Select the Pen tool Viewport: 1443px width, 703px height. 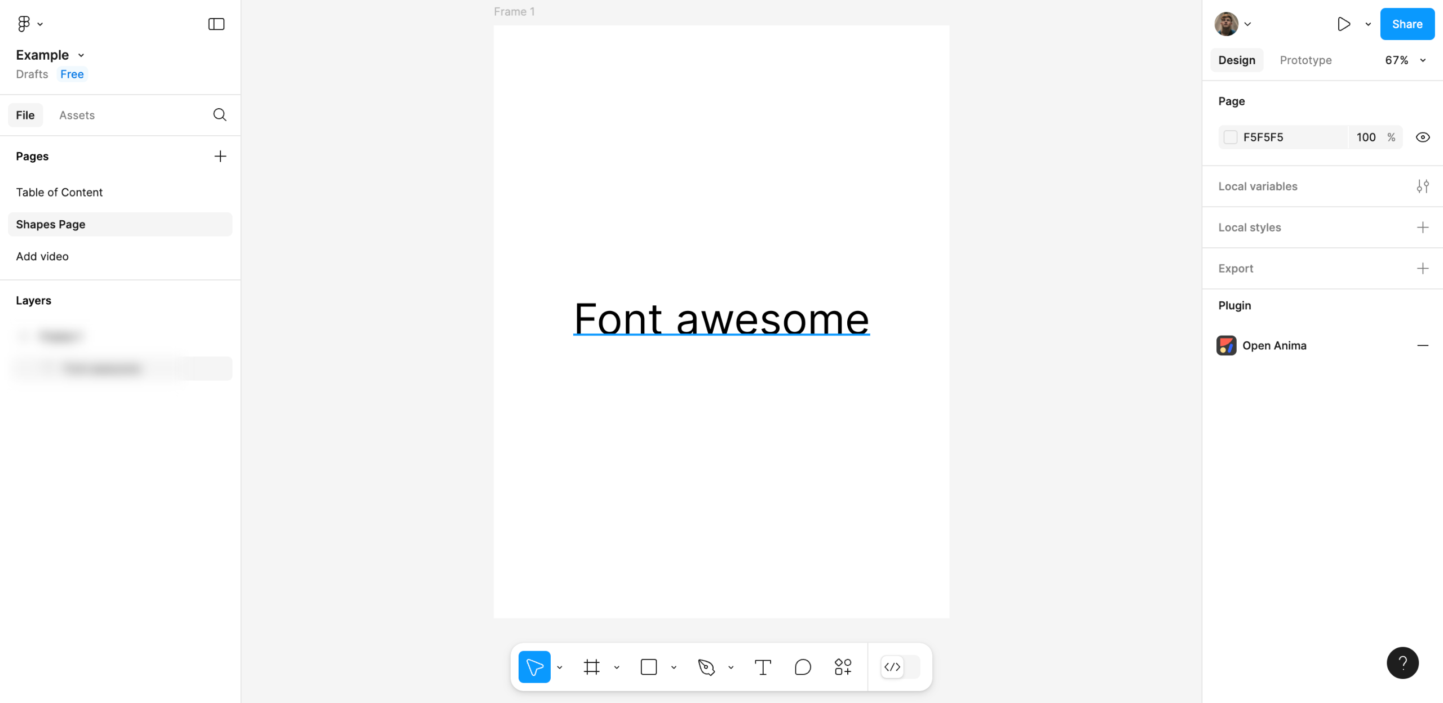pos(706,667)
